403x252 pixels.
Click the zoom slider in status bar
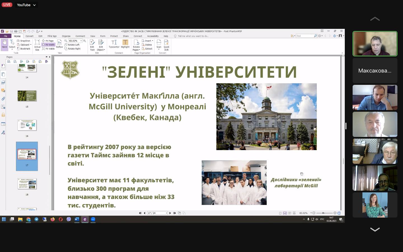pos(324,213)
